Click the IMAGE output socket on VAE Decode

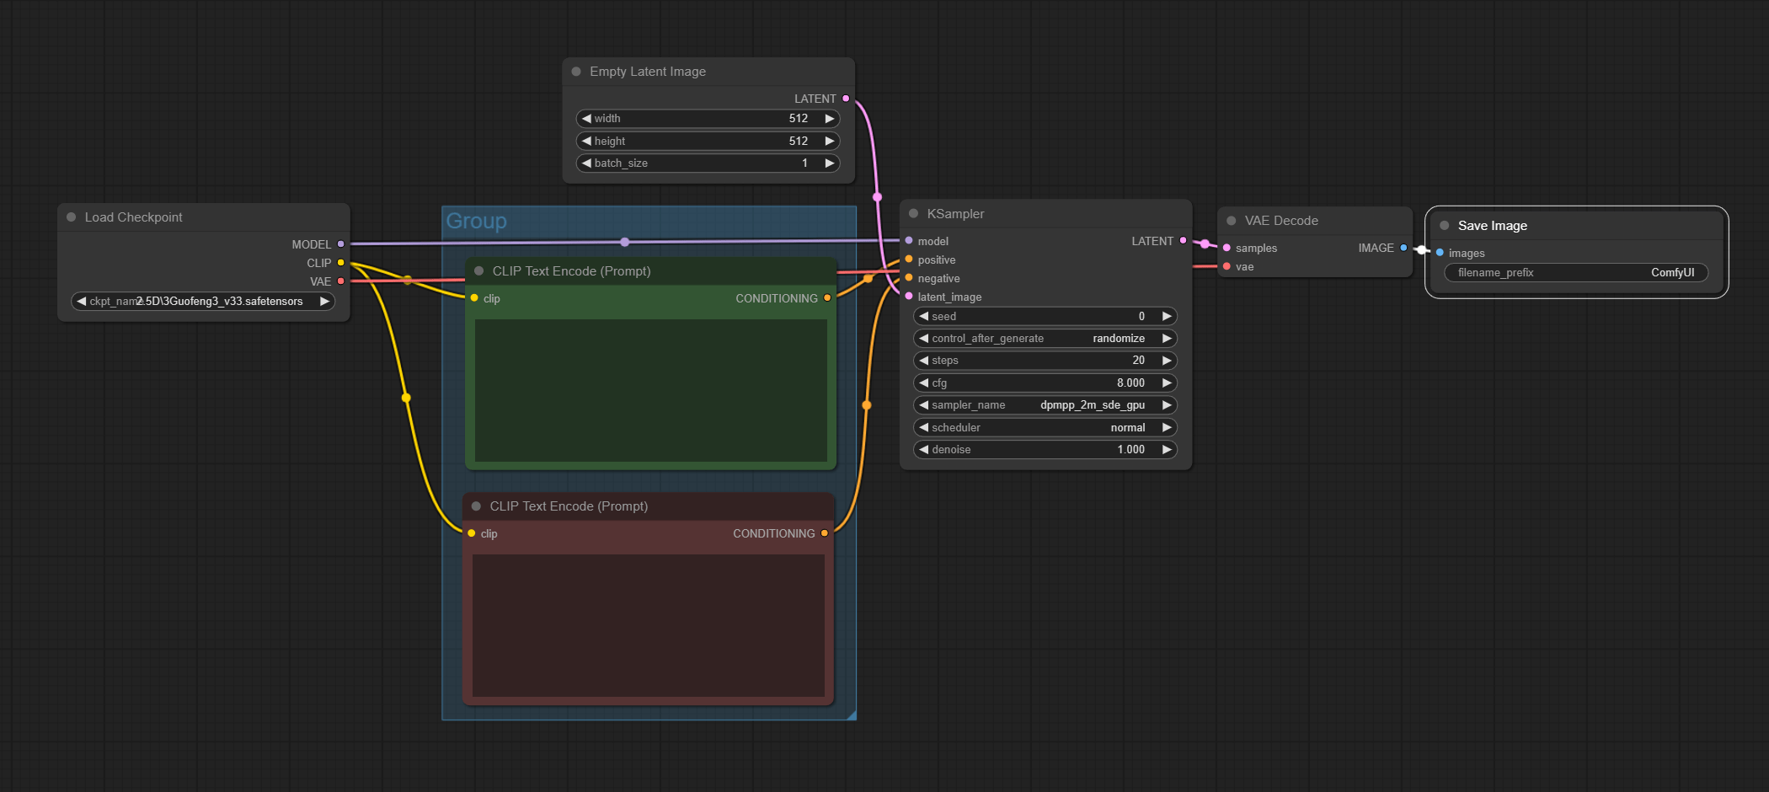pyautogui.click(x=1403, y=248)
